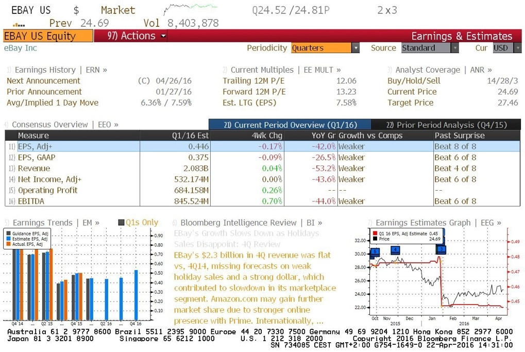Select Current Period Overview (Q1/16) tab

tap(290, 125)
